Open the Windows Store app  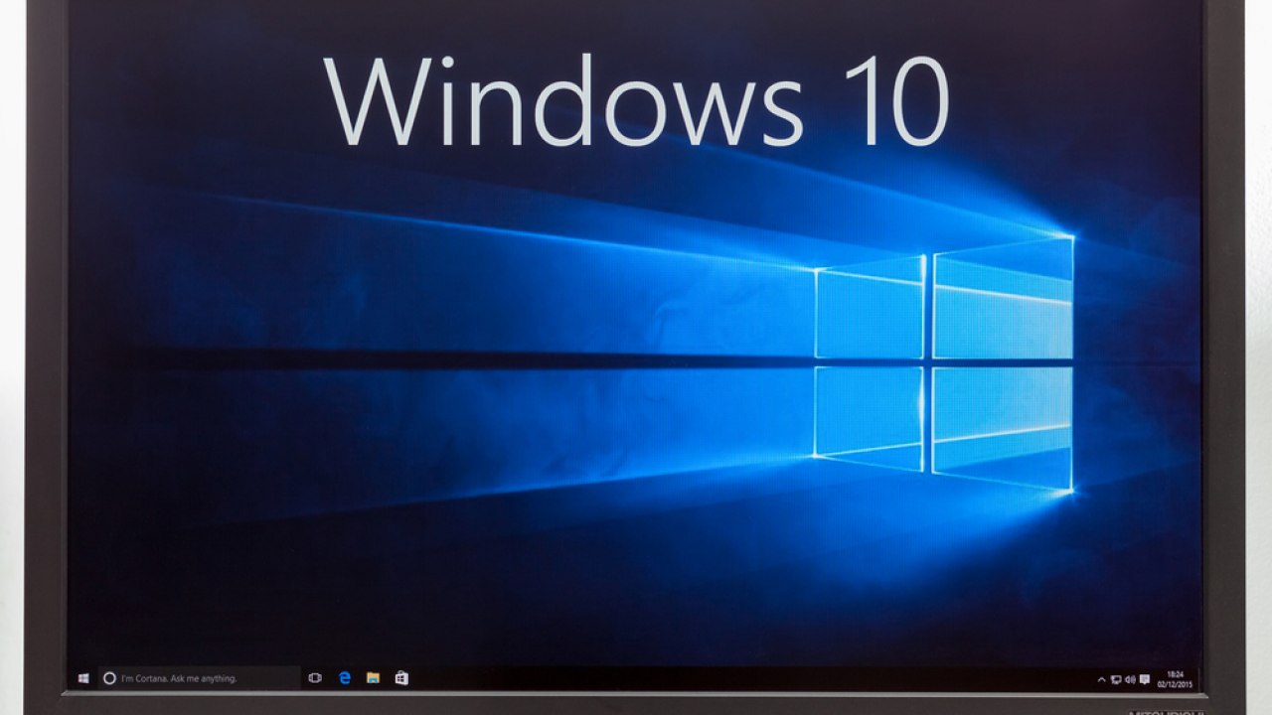tap(401, 678)
